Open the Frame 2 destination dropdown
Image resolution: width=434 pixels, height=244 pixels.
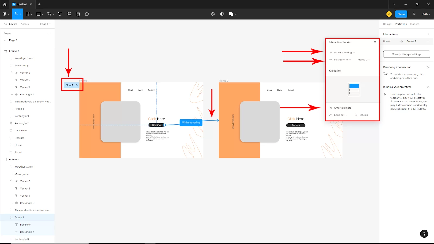[x=364, y=60]
